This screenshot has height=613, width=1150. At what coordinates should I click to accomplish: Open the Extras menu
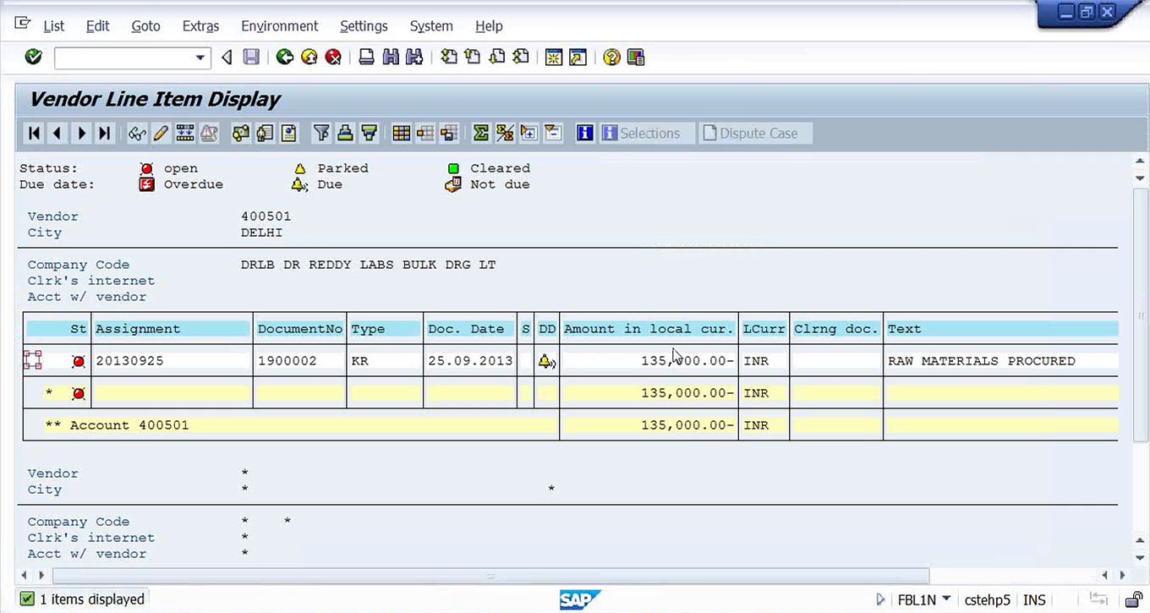pos(200,26)
